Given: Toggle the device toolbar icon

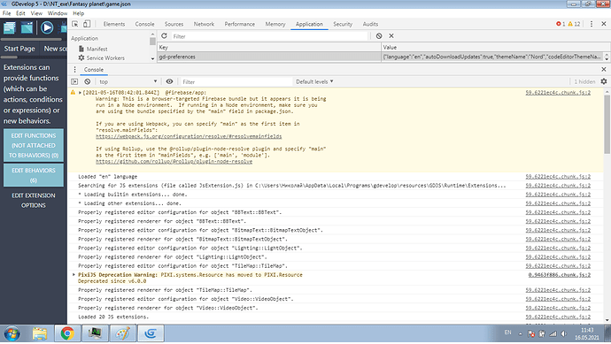Looking at the screenshot, I should coord(87,24).
